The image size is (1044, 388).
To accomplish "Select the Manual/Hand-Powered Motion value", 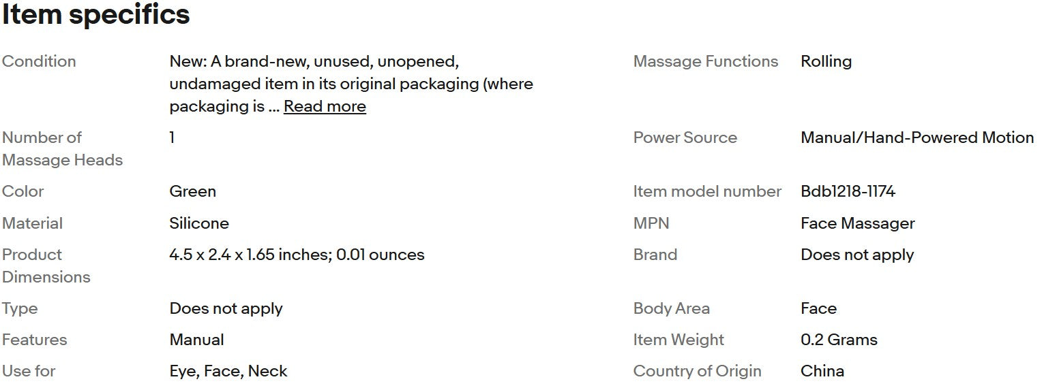I will point(916,138).
